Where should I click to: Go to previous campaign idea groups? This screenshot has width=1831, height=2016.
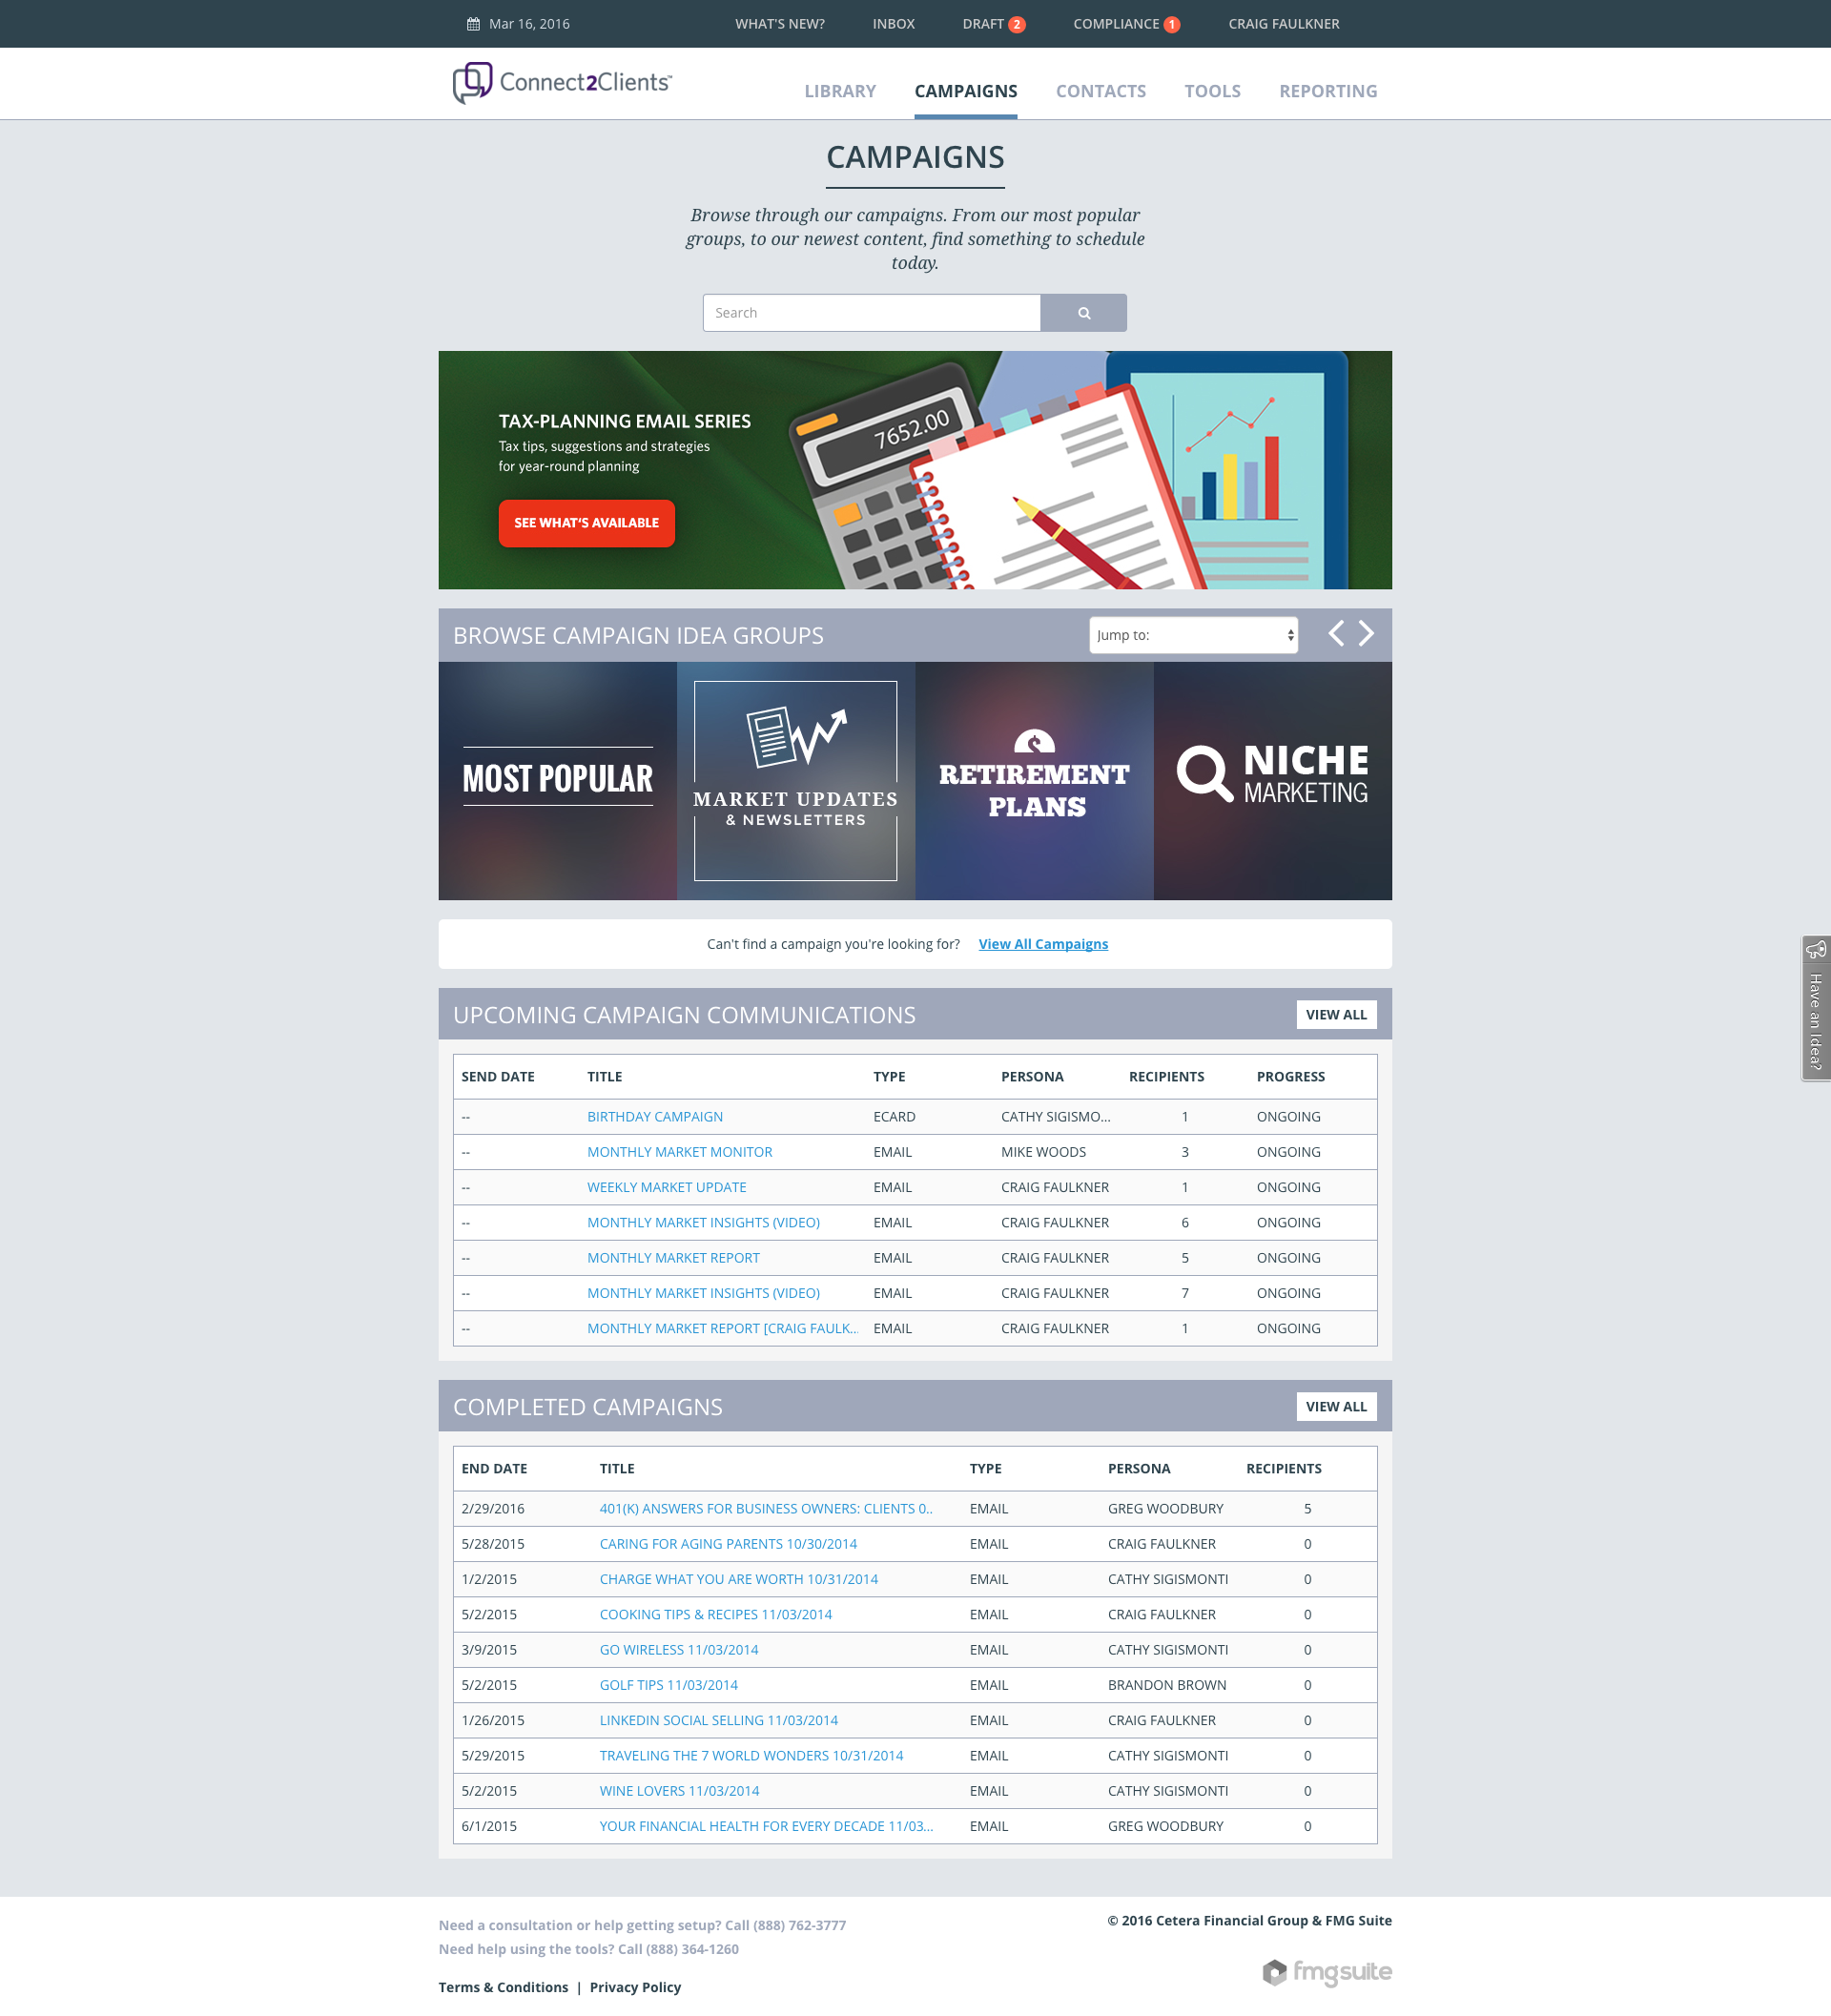click(1335, 634)
